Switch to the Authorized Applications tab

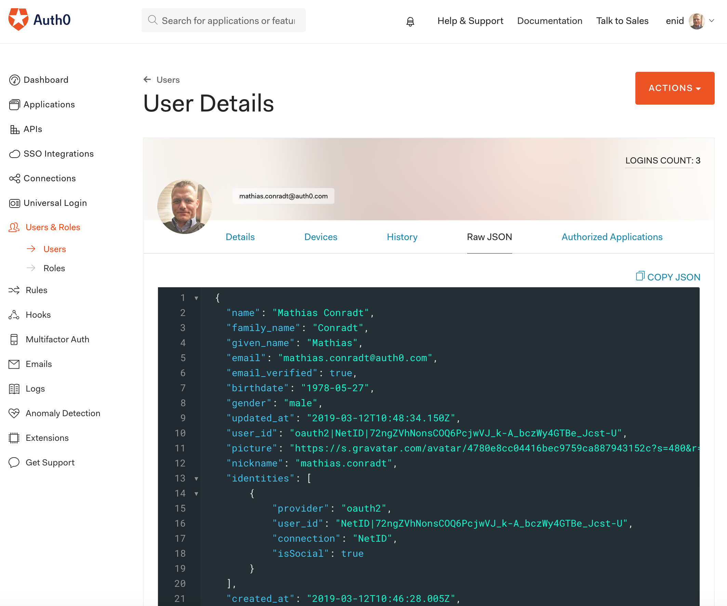point(612,237)
